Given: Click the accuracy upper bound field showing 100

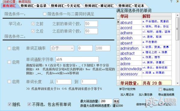Looking at the screenshot, I should pos(103,48).
